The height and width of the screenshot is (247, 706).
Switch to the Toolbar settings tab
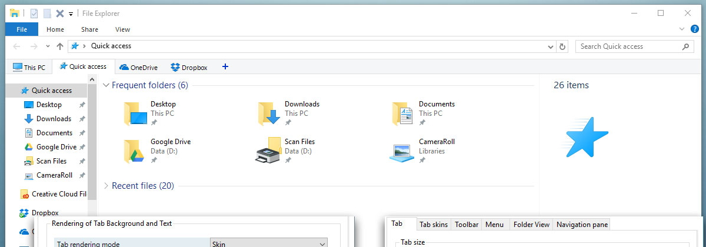pos(467,225)
